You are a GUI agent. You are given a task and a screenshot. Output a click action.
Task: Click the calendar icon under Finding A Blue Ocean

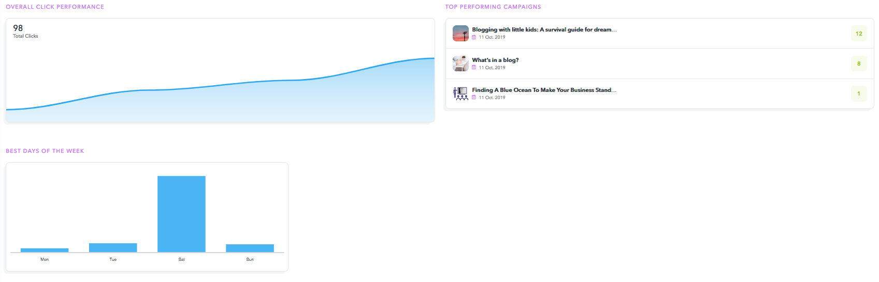pyautogui.click(x=474, y=98)
